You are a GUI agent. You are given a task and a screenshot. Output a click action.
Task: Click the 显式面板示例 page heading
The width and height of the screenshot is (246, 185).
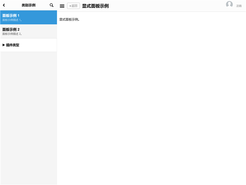click(95, 6)
